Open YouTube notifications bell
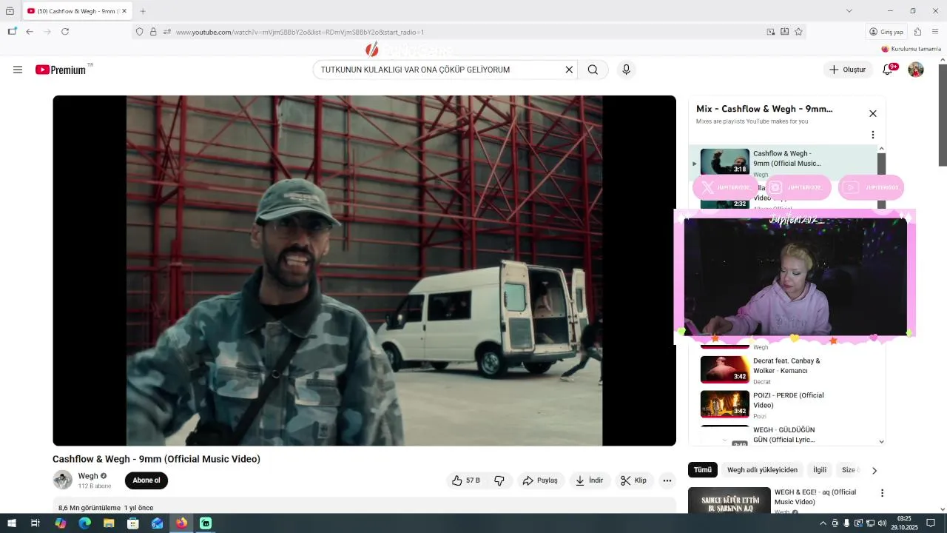The width and height of the screenshot is (947, 533). (888, 70)
